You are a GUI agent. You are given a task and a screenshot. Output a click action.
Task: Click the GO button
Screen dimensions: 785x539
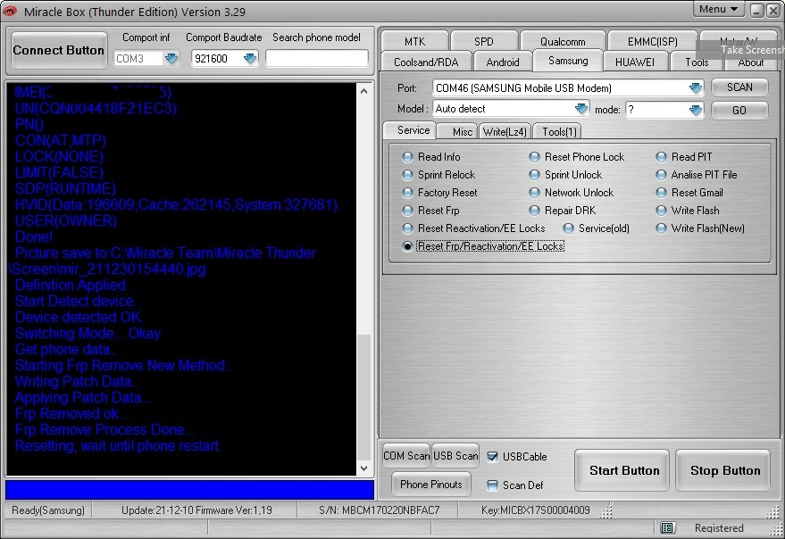(x=739, y=110)
